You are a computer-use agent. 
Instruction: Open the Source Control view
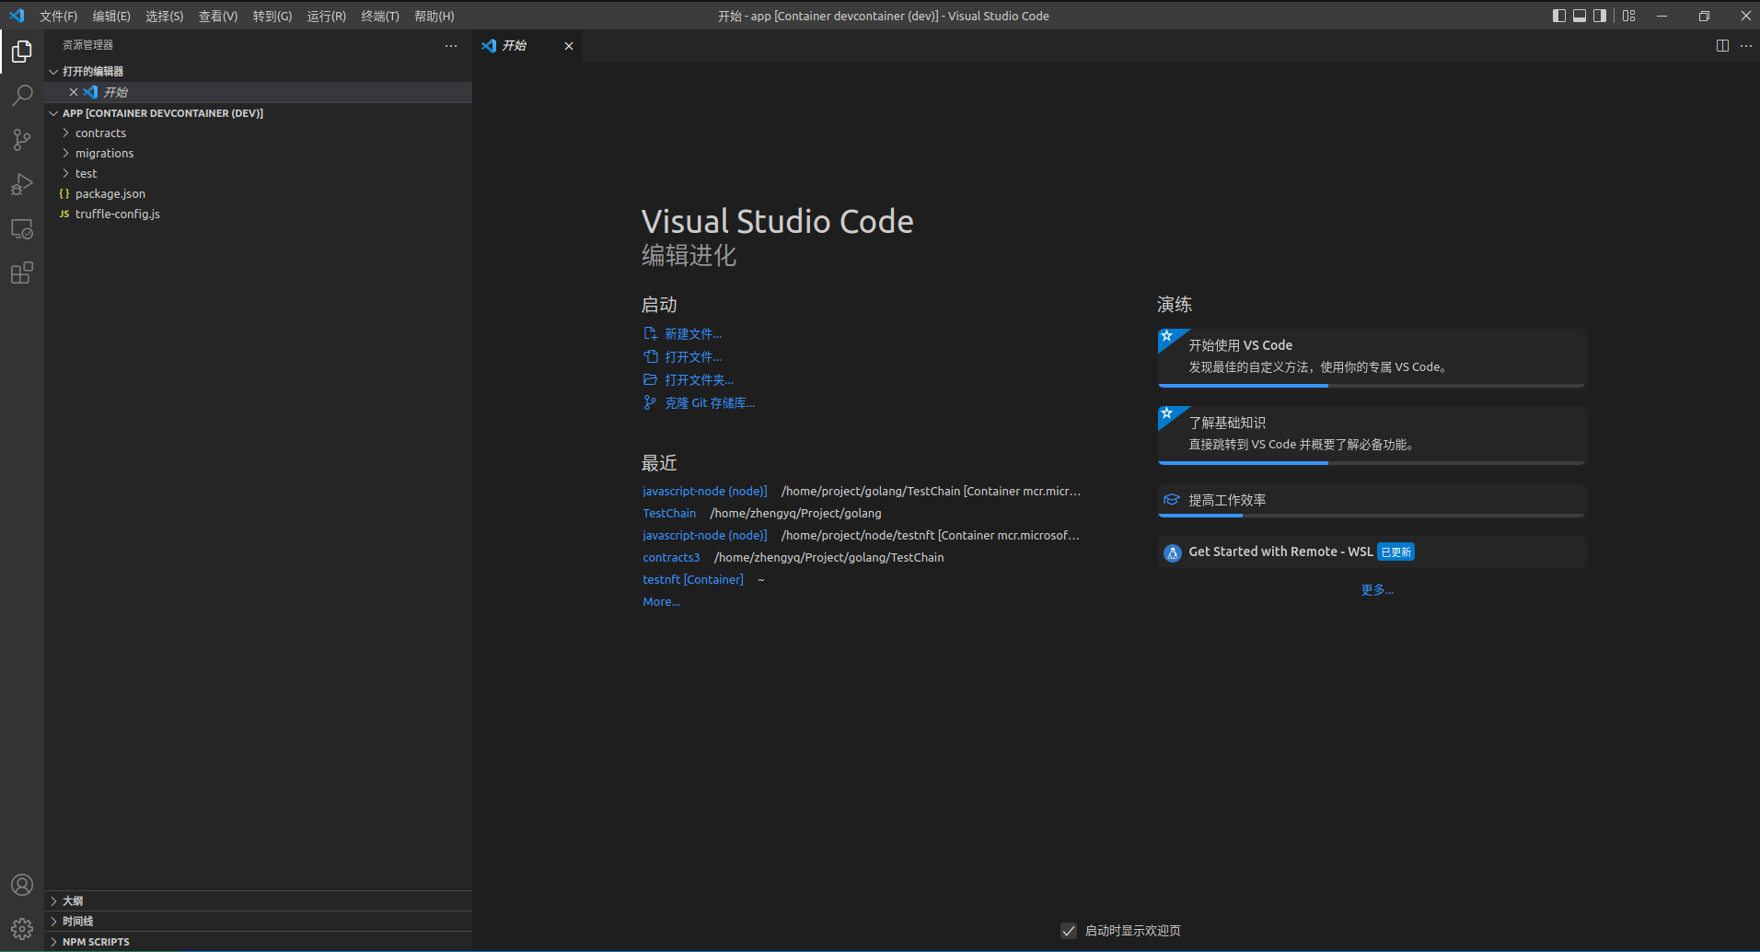click(22, 140)
